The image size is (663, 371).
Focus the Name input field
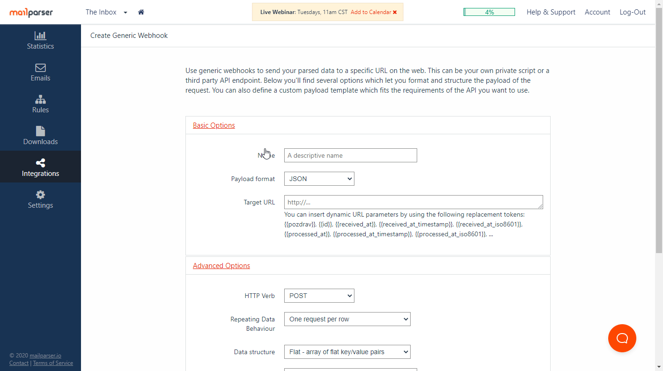351,155
